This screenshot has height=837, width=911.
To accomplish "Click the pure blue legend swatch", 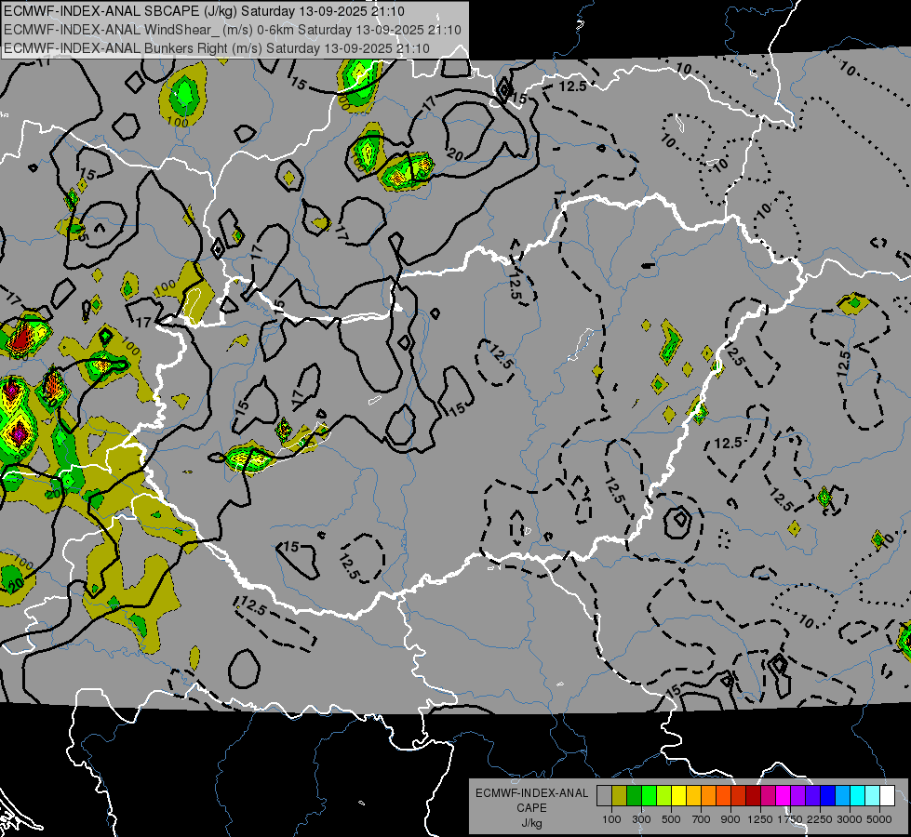I will (828, 795).
